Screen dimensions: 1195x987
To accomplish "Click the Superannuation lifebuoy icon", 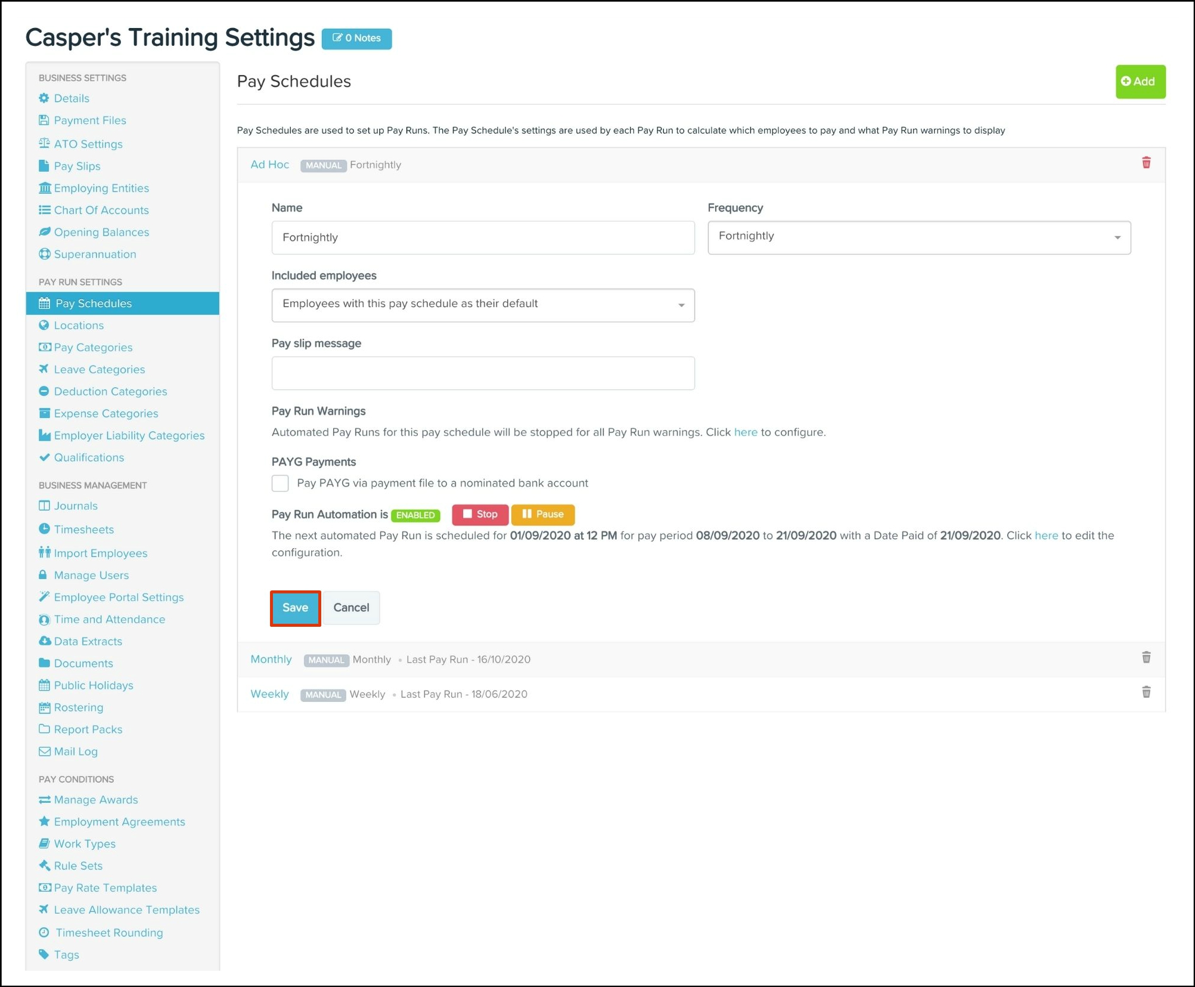I will 44,254.
